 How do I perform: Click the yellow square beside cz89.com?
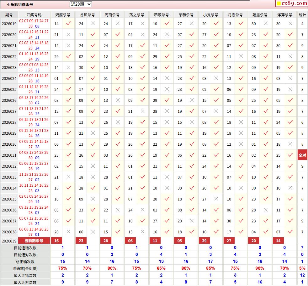tap(278, 4)
